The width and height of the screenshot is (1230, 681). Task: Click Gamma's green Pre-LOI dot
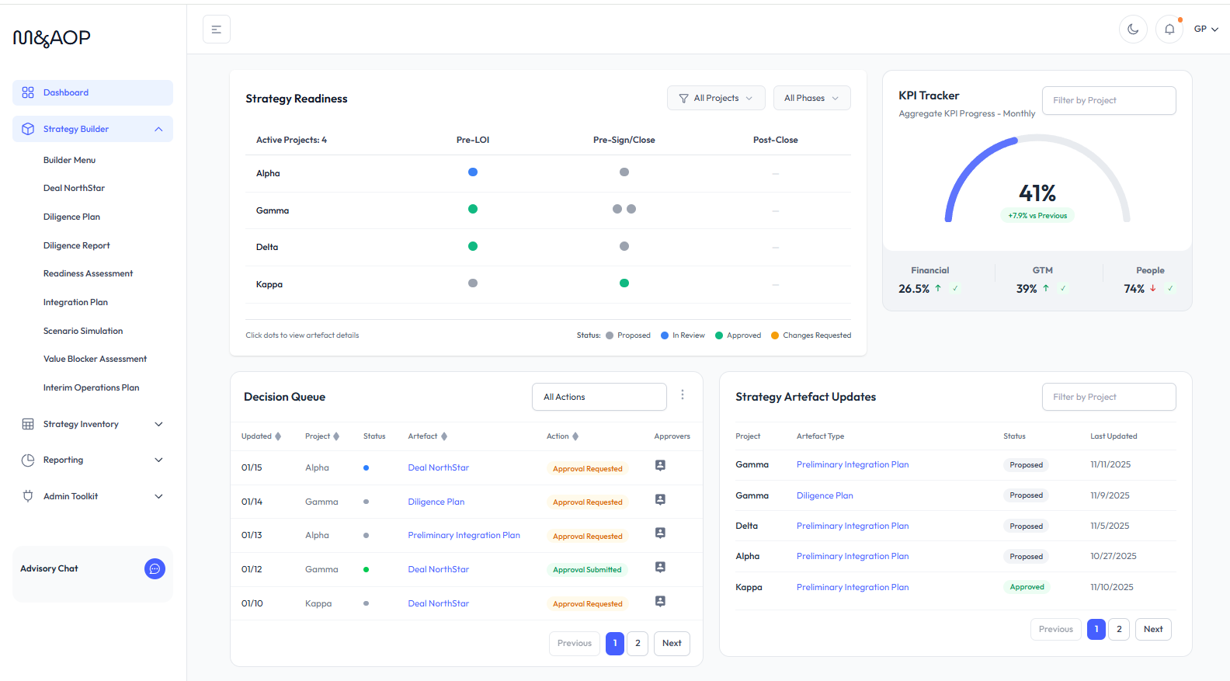473,209
